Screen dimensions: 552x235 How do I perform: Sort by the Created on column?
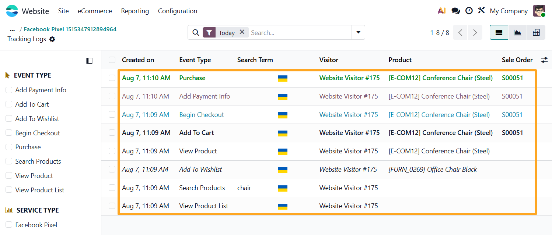(x=138, y=60)
